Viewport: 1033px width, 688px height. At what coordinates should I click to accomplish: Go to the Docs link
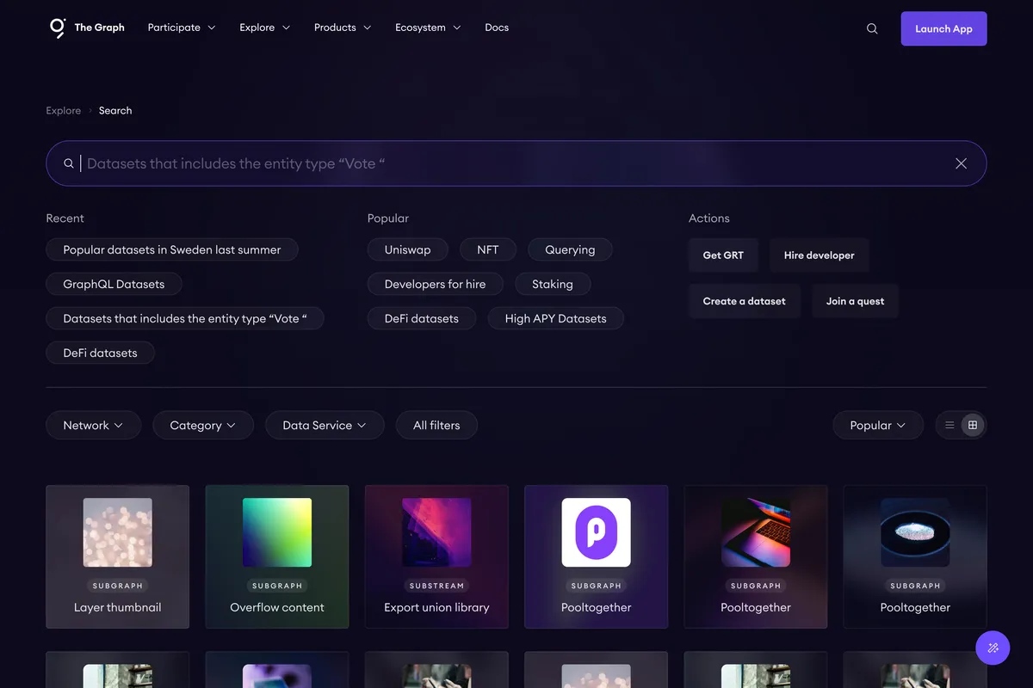[x=497, y=28]
